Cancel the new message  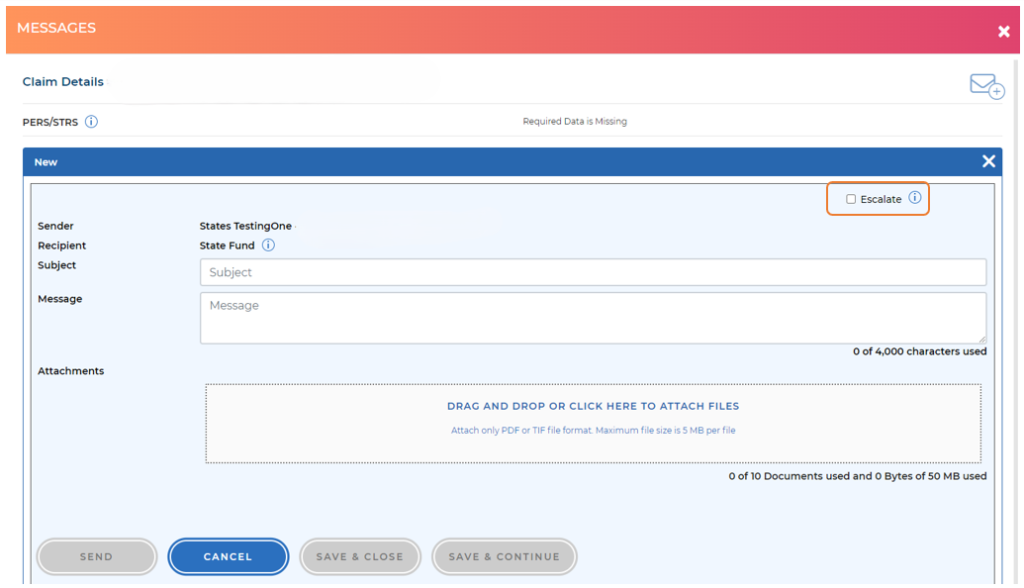(228, 556)
